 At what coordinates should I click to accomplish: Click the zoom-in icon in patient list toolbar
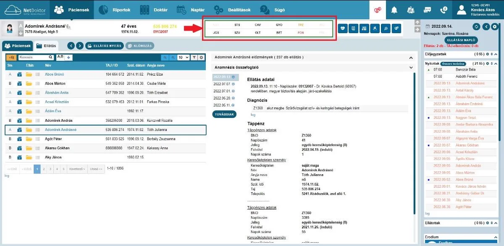click(x=173, y=58)
